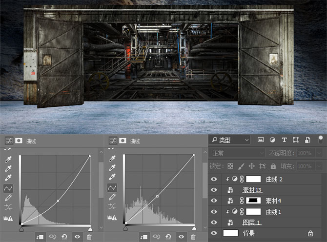Switch to masks view in right 曲线 panel
327x242 pixels.
(x=122, y=141)
